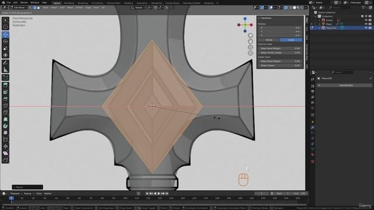Open the Modifiers wrench properties tab
This screenshot has height=210, width=374.
313,127
